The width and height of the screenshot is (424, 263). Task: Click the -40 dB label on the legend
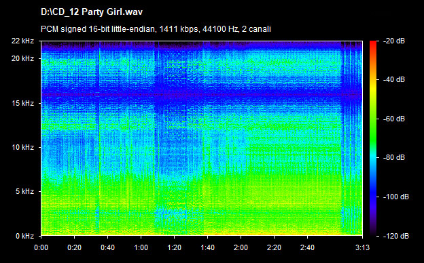[x=393, y=79]
